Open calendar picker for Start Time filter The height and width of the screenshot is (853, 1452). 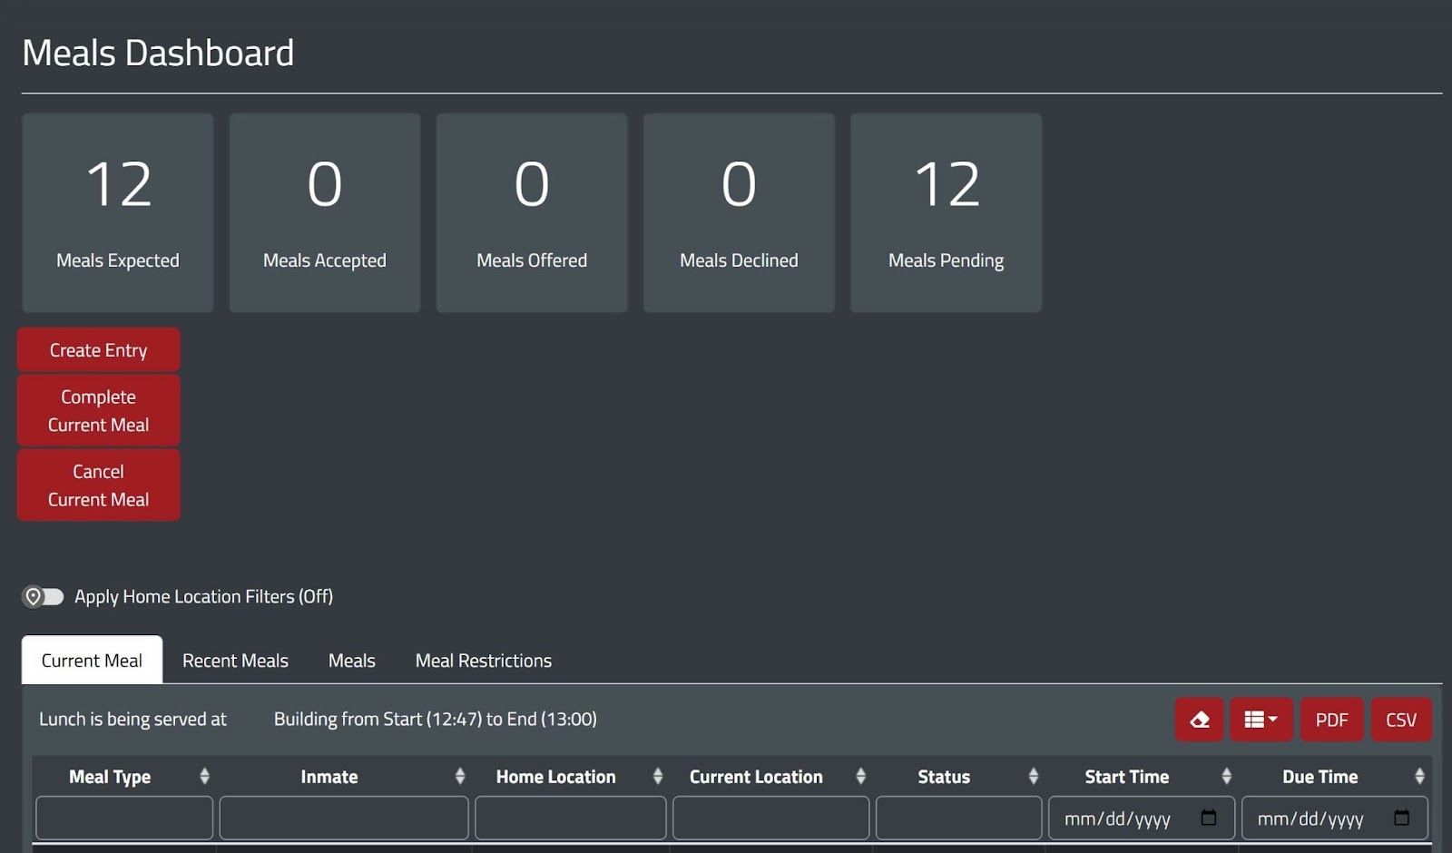pyautogui.click(x=1209, y=819)
